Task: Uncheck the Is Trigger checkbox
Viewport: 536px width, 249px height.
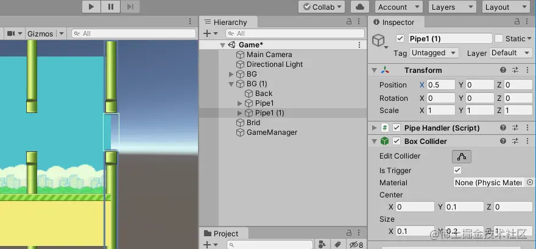Action: coord(457,170)
